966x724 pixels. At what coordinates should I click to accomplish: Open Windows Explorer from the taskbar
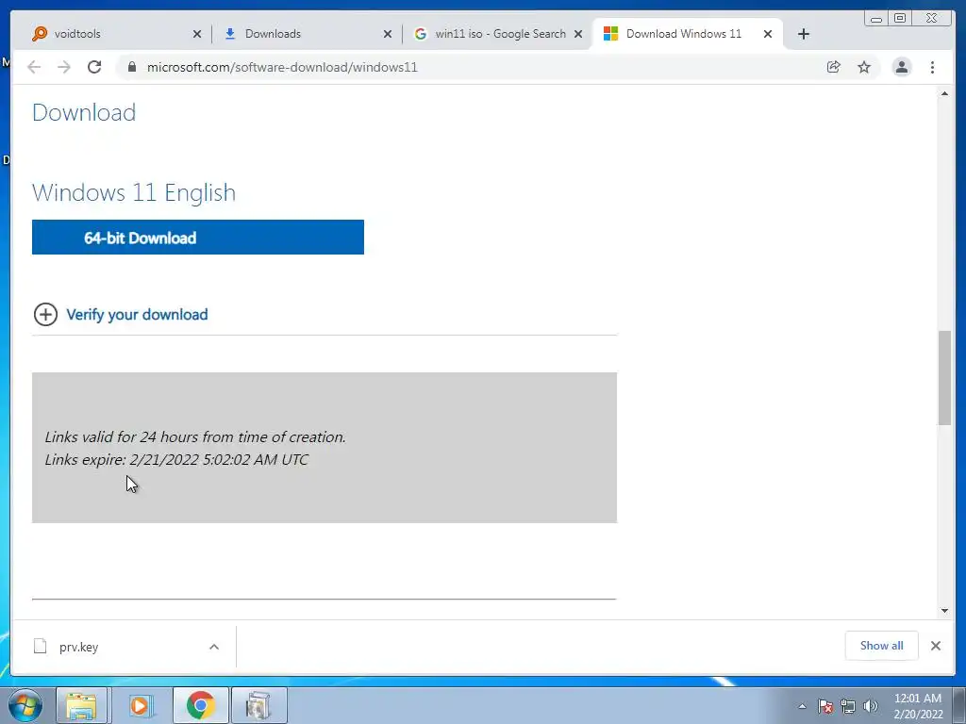click(x=81, y=705)
